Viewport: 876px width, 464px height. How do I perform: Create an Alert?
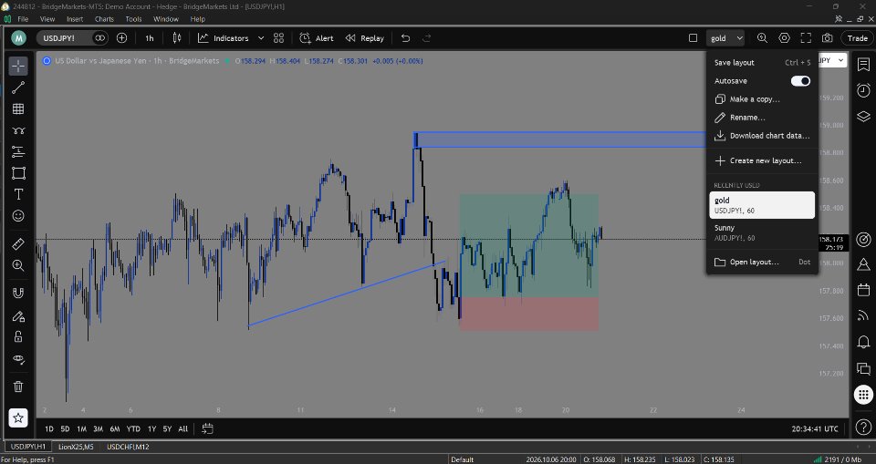coord(317,38)
